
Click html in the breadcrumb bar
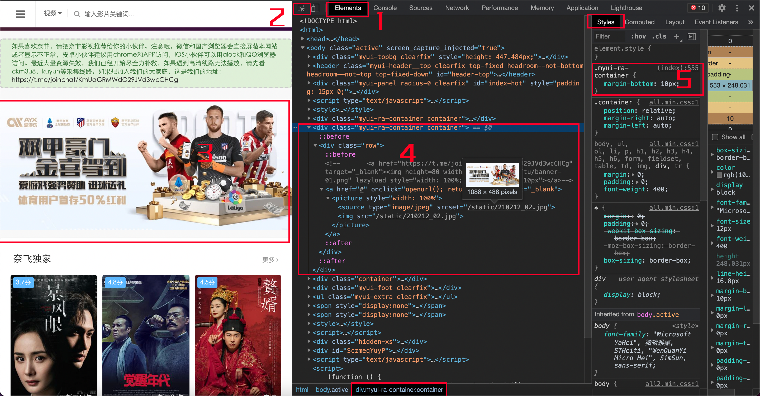302,389
